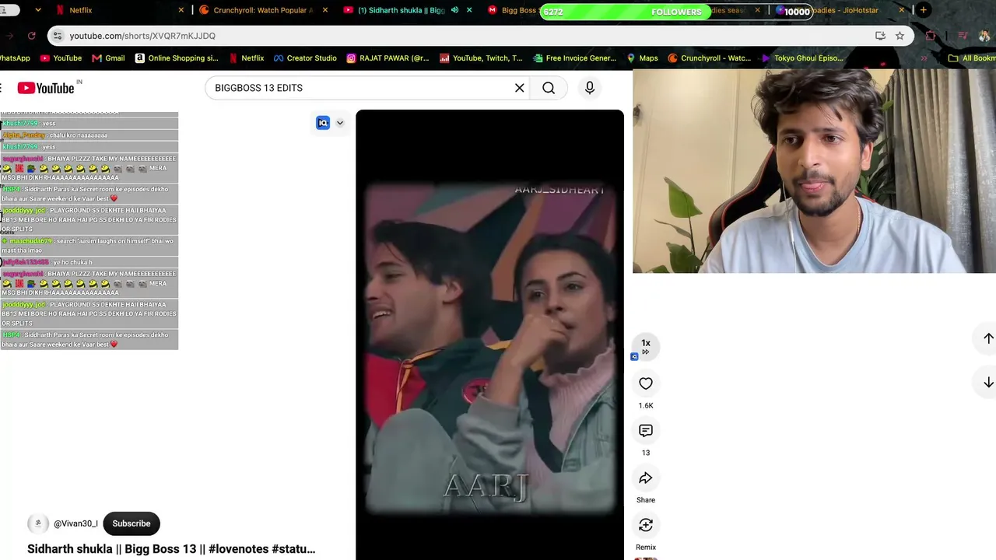
Task: Reload the current page
Action: (31, 36)
